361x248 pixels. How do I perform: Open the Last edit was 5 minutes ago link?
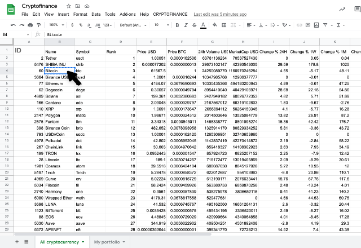[220, 14]
